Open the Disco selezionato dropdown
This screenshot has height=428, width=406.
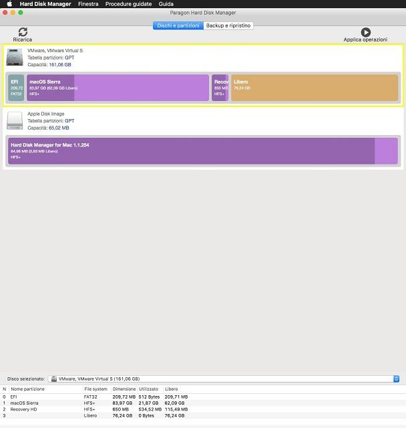coord(224,379)
